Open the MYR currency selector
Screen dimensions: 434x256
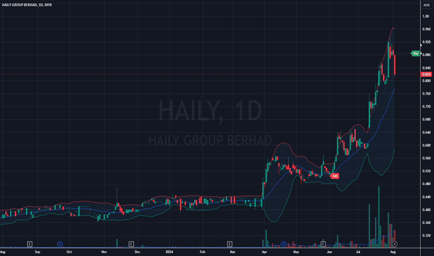(x=427, y=5)
